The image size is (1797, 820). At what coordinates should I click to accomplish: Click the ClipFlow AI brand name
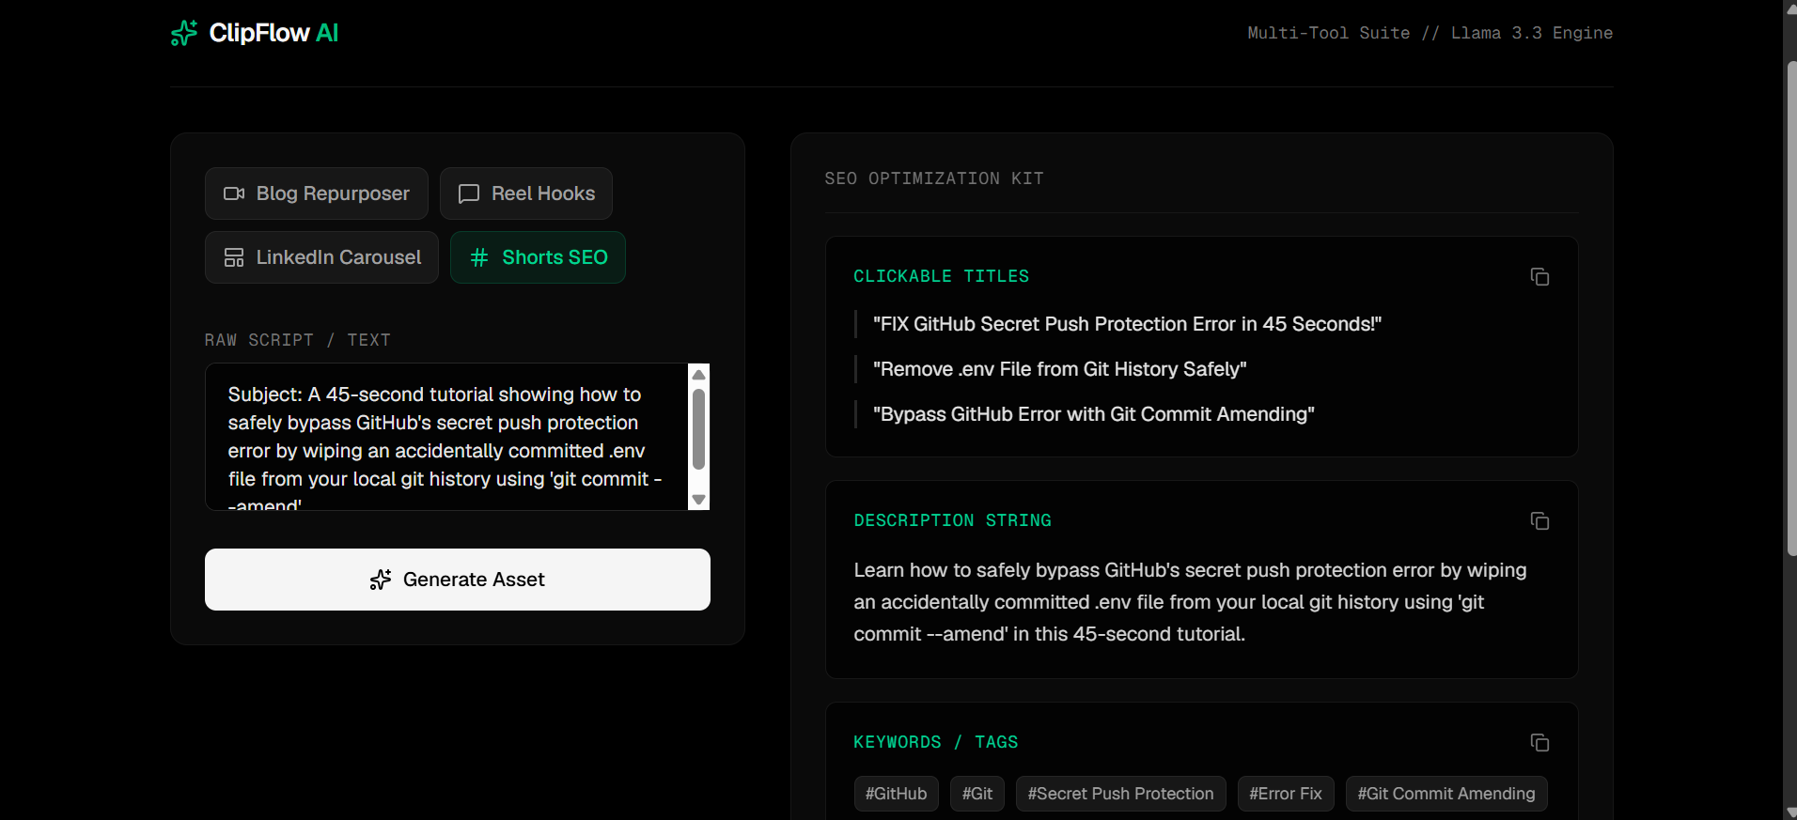pos(273,33)
